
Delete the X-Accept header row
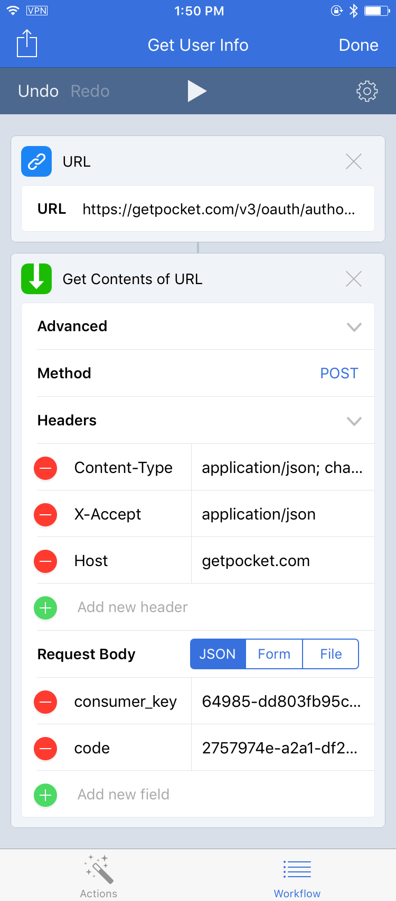click(45, 515)
